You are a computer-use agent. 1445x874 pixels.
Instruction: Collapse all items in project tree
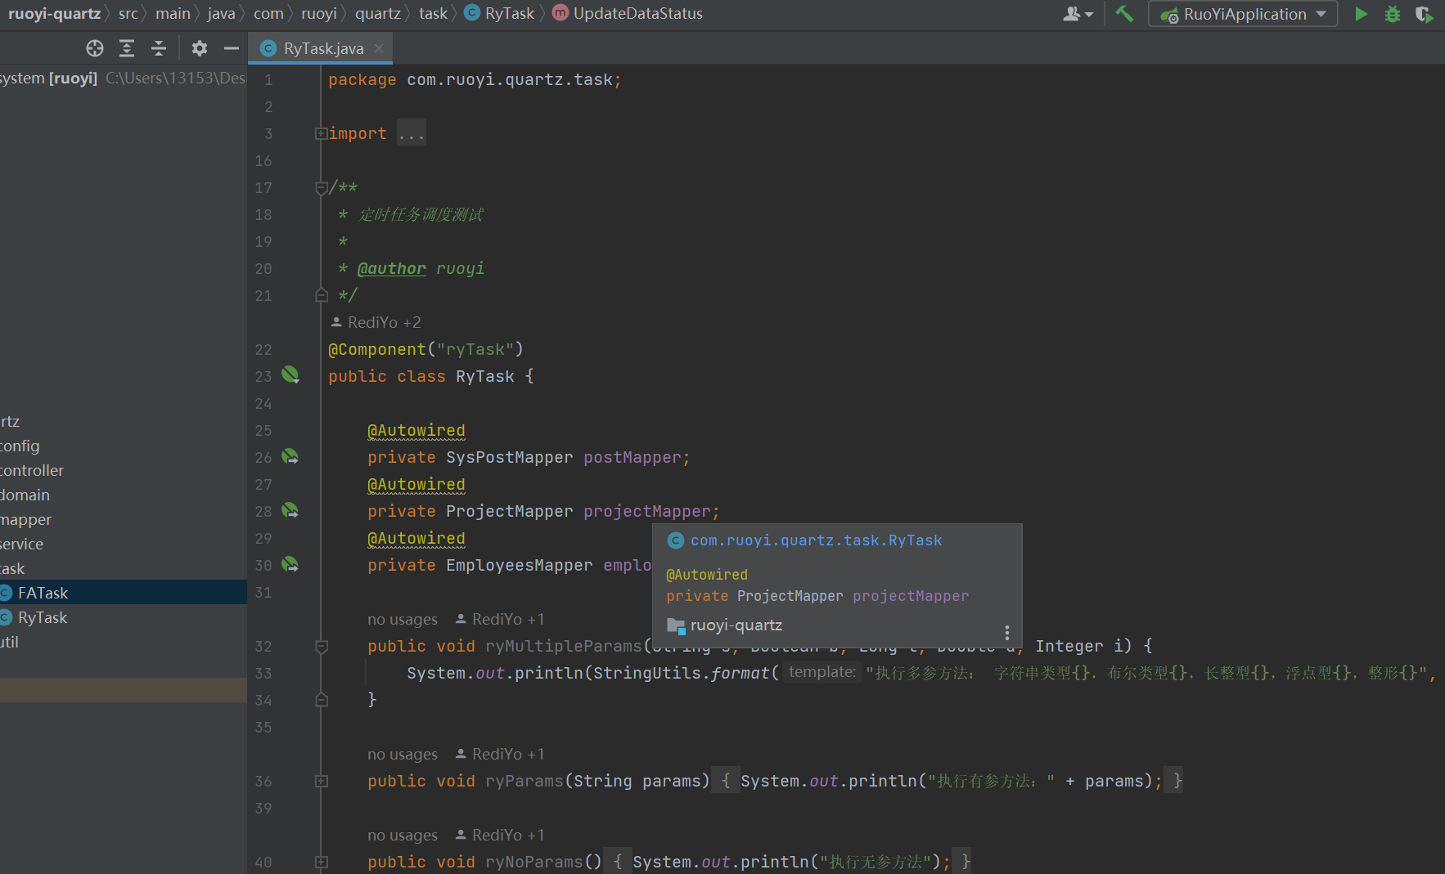click(159, 48)
